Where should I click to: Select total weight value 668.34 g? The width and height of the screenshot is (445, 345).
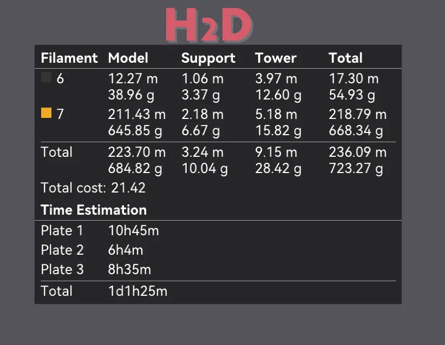click(x=356, y=131)
